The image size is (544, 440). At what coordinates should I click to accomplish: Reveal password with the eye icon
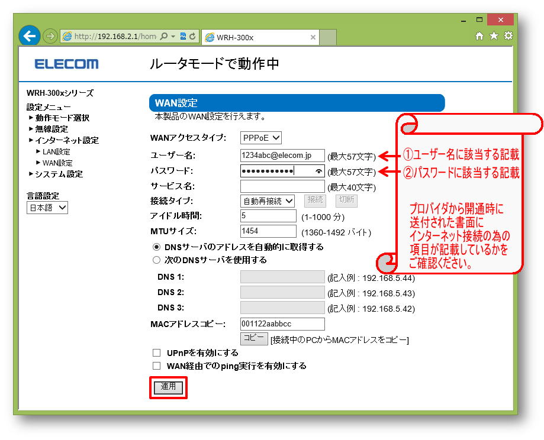click(318, 171)
